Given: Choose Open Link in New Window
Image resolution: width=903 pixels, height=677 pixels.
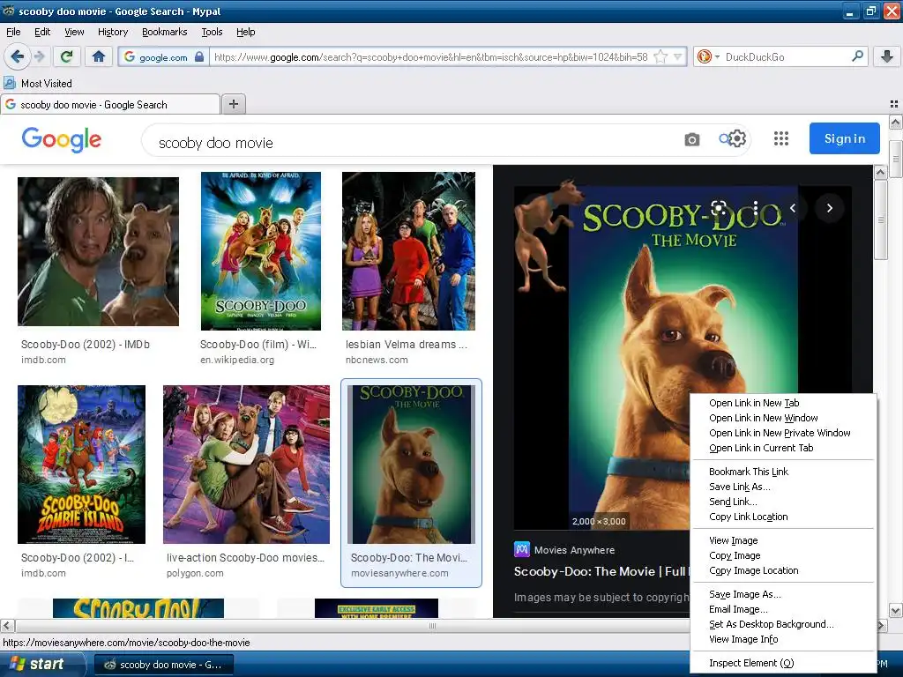Looking at the screenshot, I should pos(763,418).
